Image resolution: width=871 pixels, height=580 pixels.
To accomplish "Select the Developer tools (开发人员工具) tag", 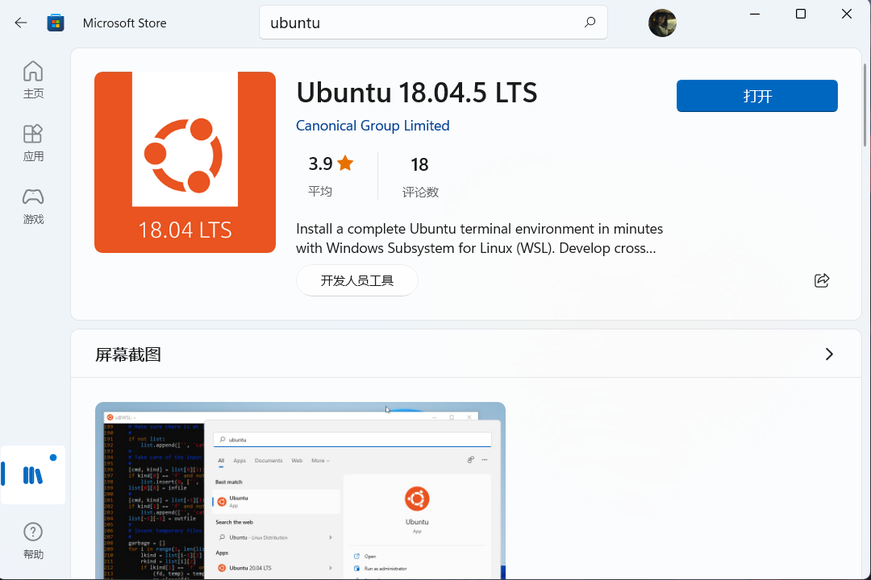I will [x=356, y=280].
